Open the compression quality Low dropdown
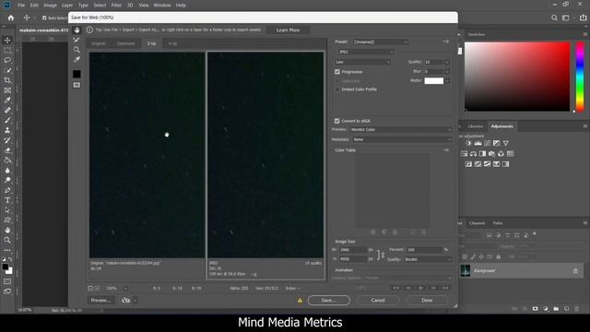 tap(362, 62)
